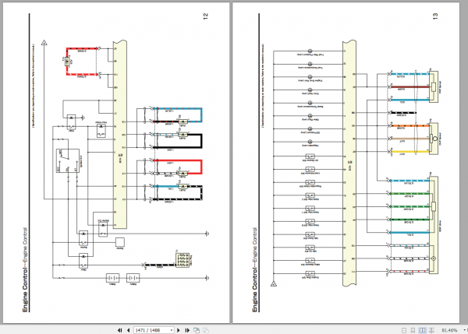This screenshot has width=468, height=334.
Task: Click the Engine Control title on page 13
Action: [255, 270]
